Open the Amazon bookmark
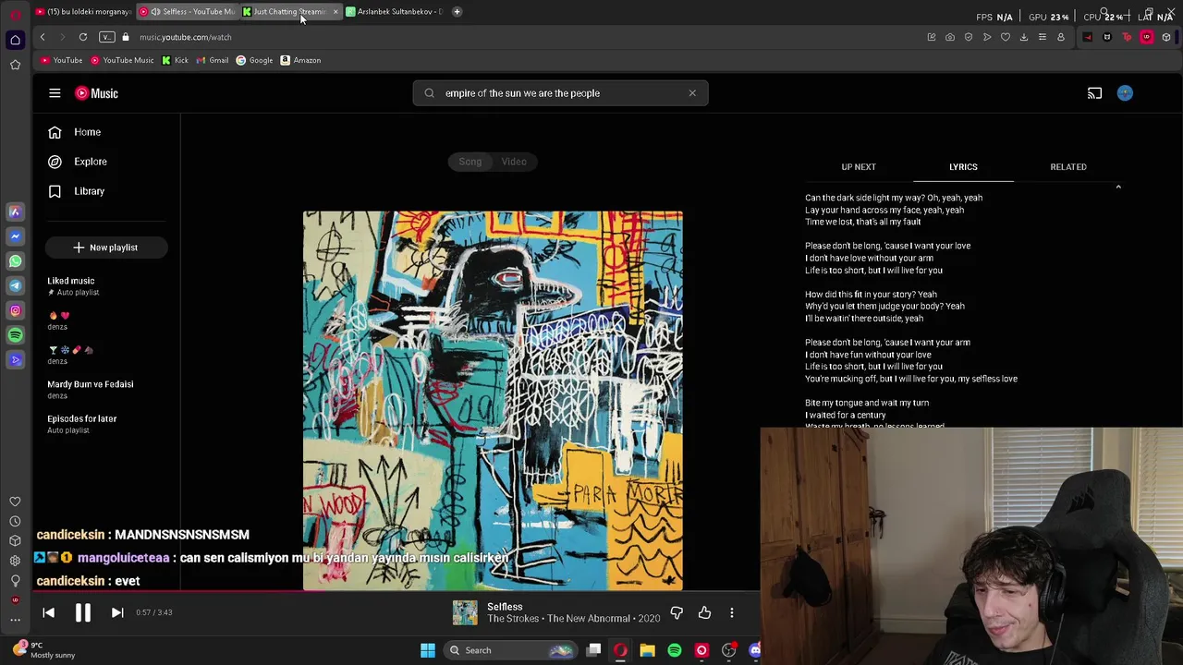The width and height of the screenshot is (1183, 665). [300, 60]
